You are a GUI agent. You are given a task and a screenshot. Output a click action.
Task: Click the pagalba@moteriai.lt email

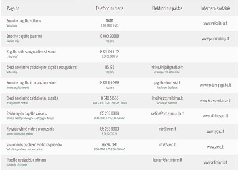[167, 82]
